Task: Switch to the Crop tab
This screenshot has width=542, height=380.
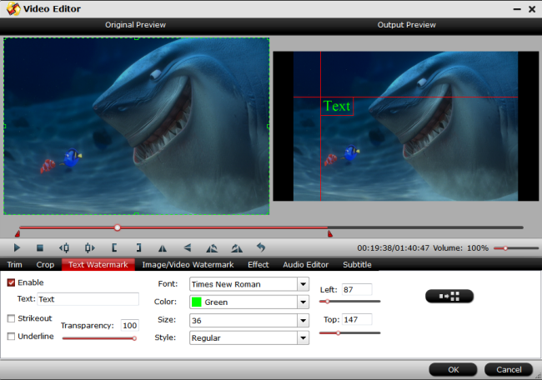Action: pyautogui.click(x=45, y=265)
